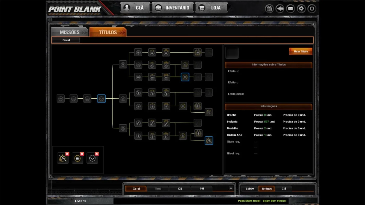Select the Geral chat tab
365x205 pixels.
pos(136,189)
